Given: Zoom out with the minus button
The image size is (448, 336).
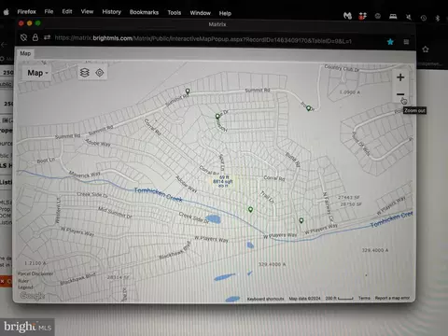Looking at the screenshot, I should [x=400, y=94].
